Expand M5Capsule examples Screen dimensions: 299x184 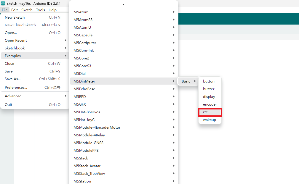[x=124, y=35]
